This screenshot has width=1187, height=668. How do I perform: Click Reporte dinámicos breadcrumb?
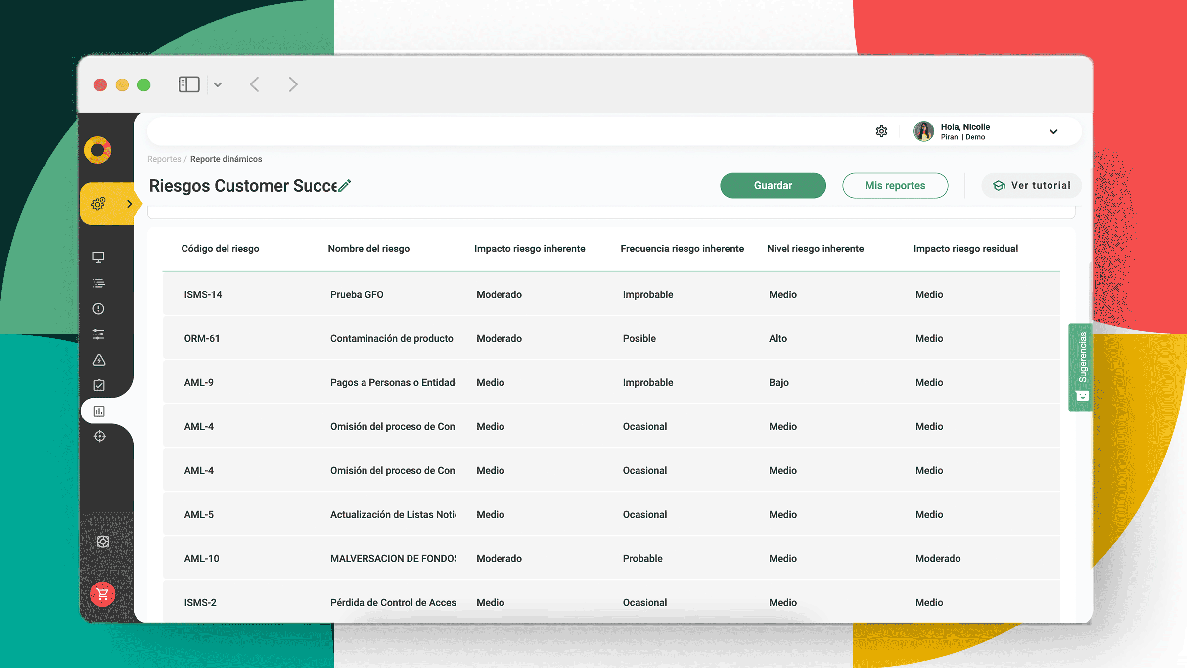(x=226, y=159)
